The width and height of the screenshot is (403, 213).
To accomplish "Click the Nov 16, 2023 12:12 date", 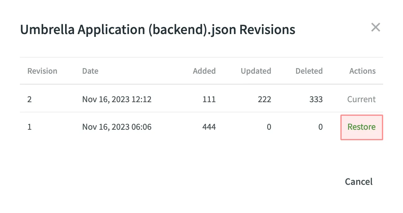I will pos(117,99).
